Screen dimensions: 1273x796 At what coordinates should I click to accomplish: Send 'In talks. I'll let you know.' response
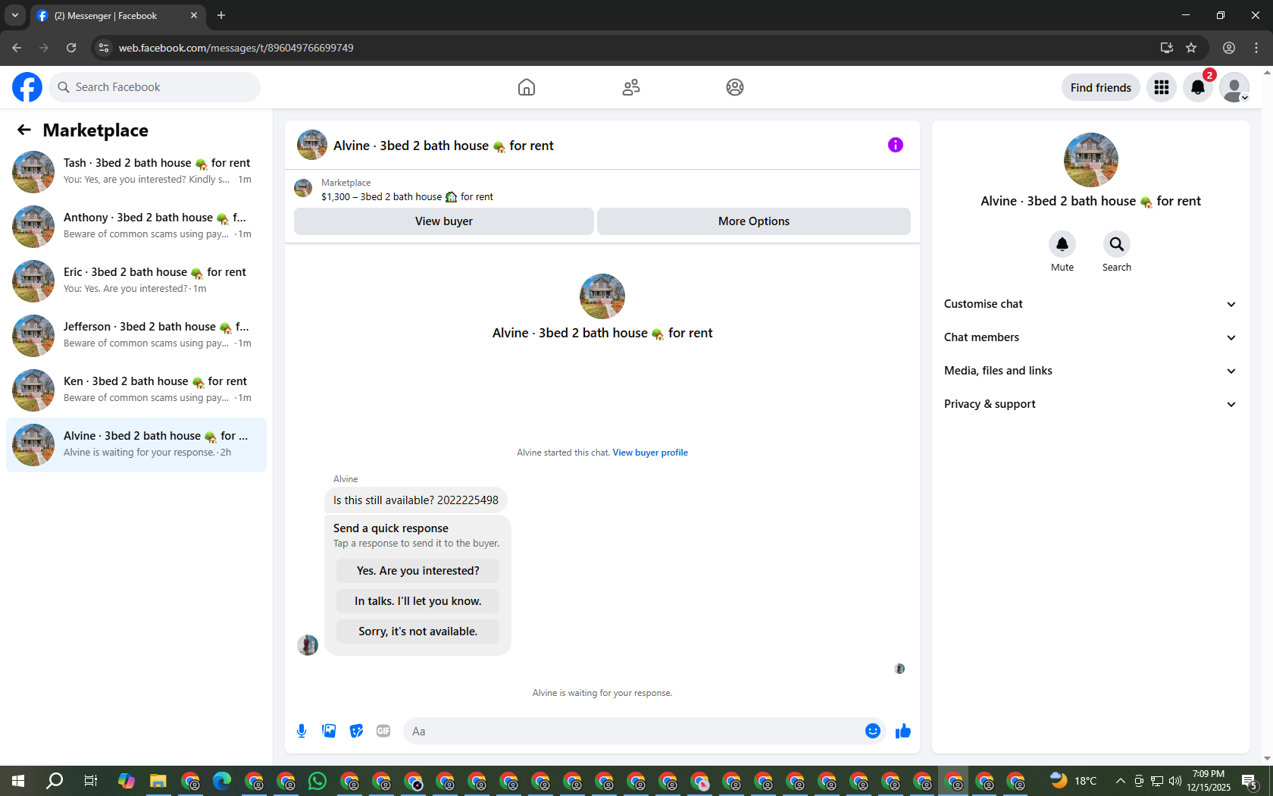tap(418, 601)
